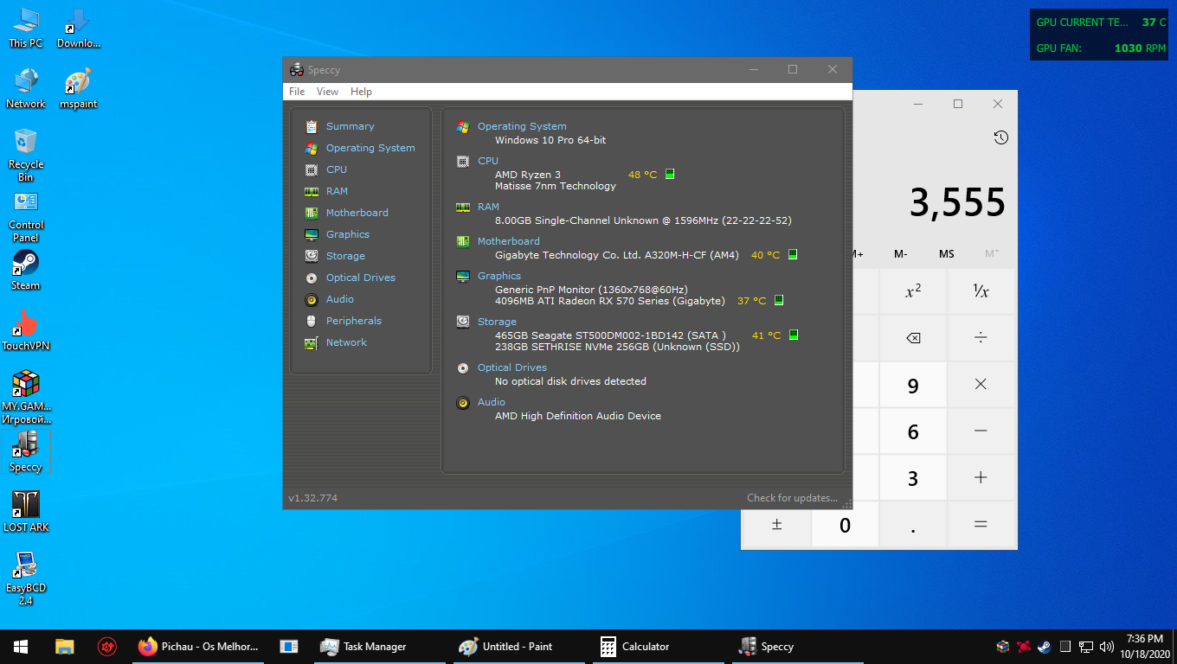Click the Optical Drives heading in the summary panel

click(512, 367)
